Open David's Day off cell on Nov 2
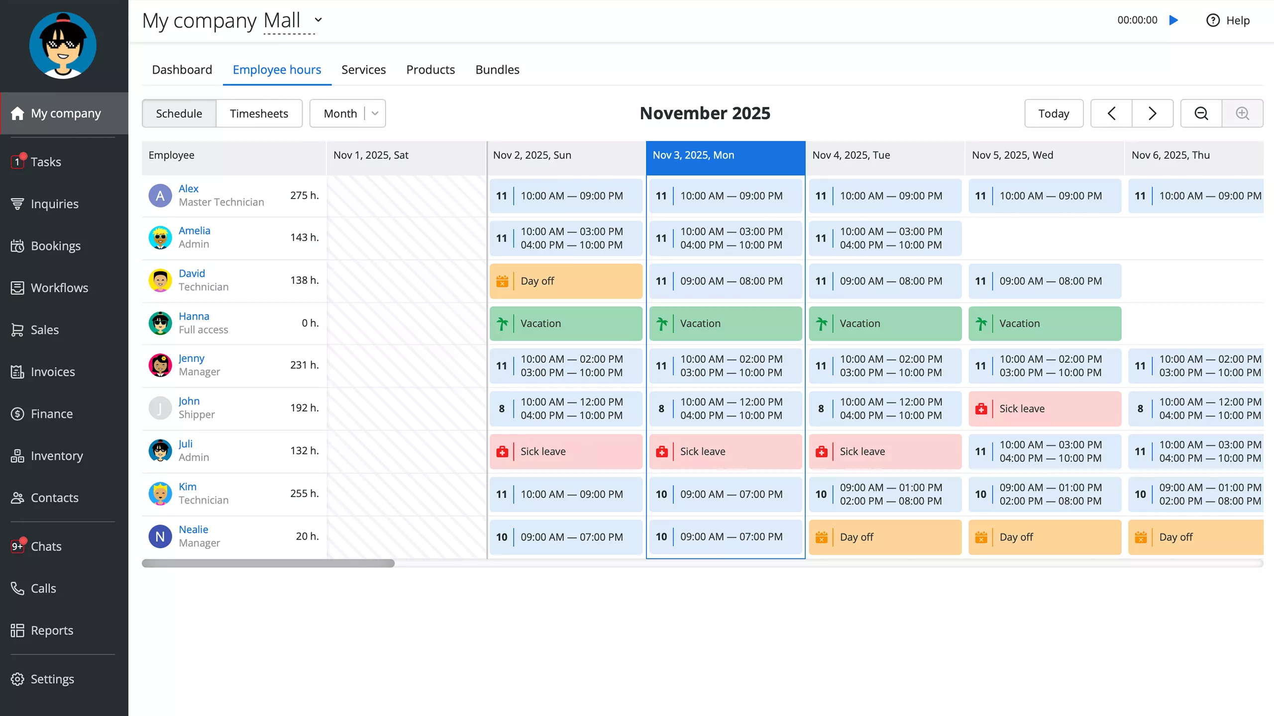1274x716 pixels. 566,281
